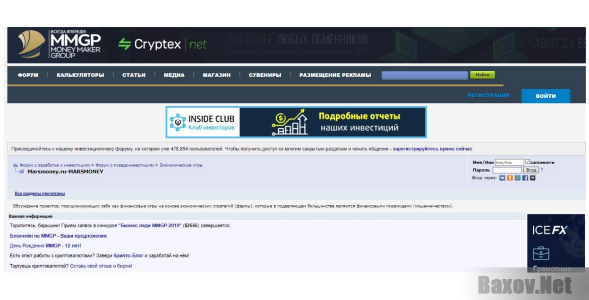Toggle the 'запомнить' checkbox
The image size is (589, 300).
tap(528, 162)
